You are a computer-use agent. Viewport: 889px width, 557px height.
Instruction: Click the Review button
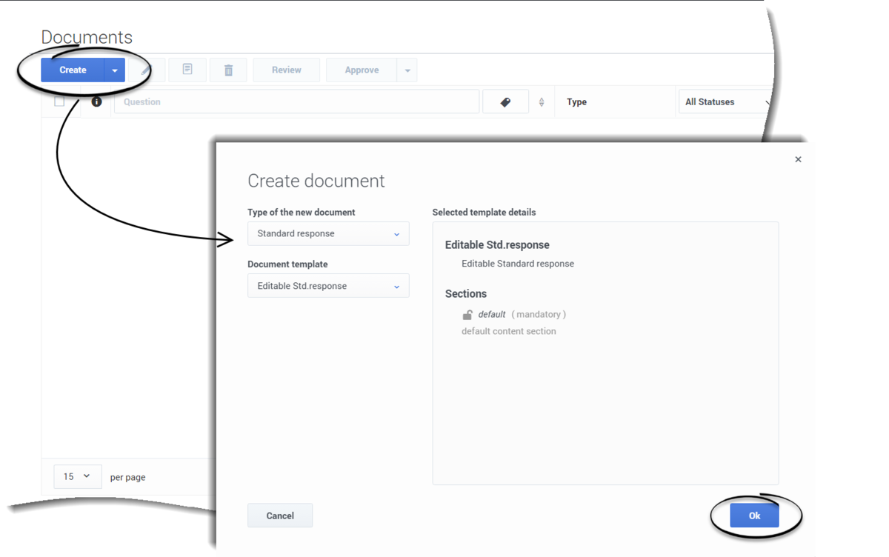pos(287,70)
